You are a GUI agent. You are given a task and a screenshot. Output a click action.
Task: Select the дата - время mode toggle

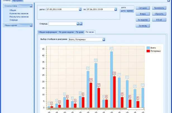tap(126, 11)
